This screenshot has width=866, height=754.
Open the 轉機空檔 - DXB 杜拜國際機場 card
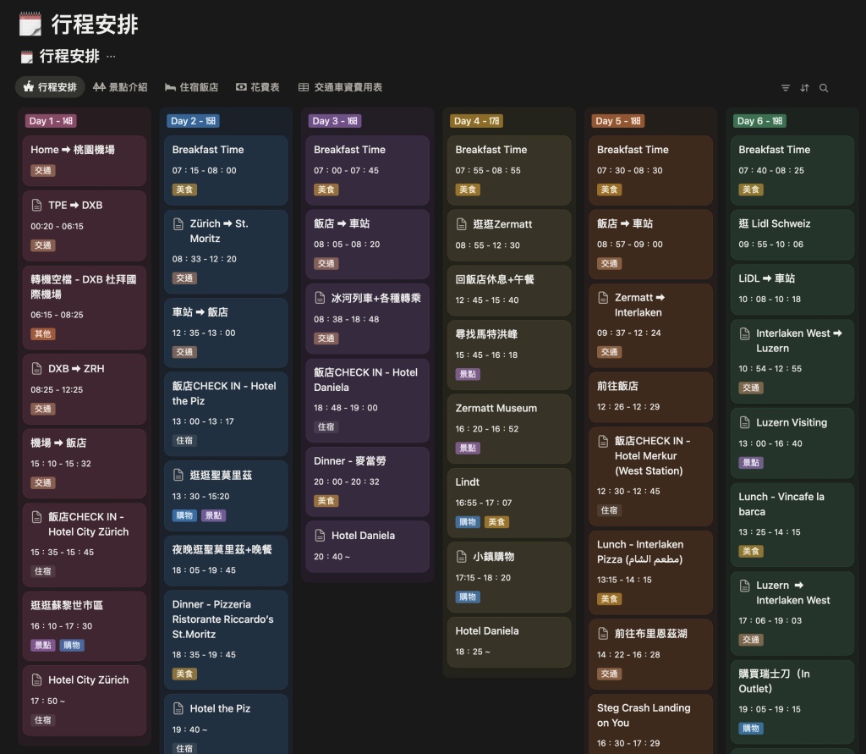84,307
